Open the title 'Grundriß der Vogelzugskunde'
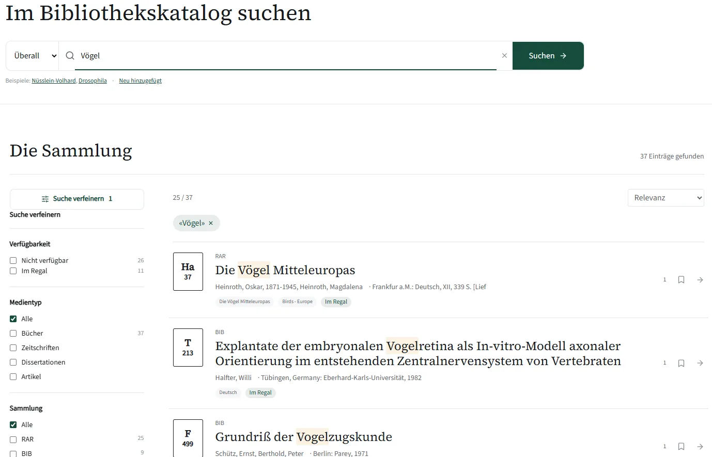 (304, 437)
